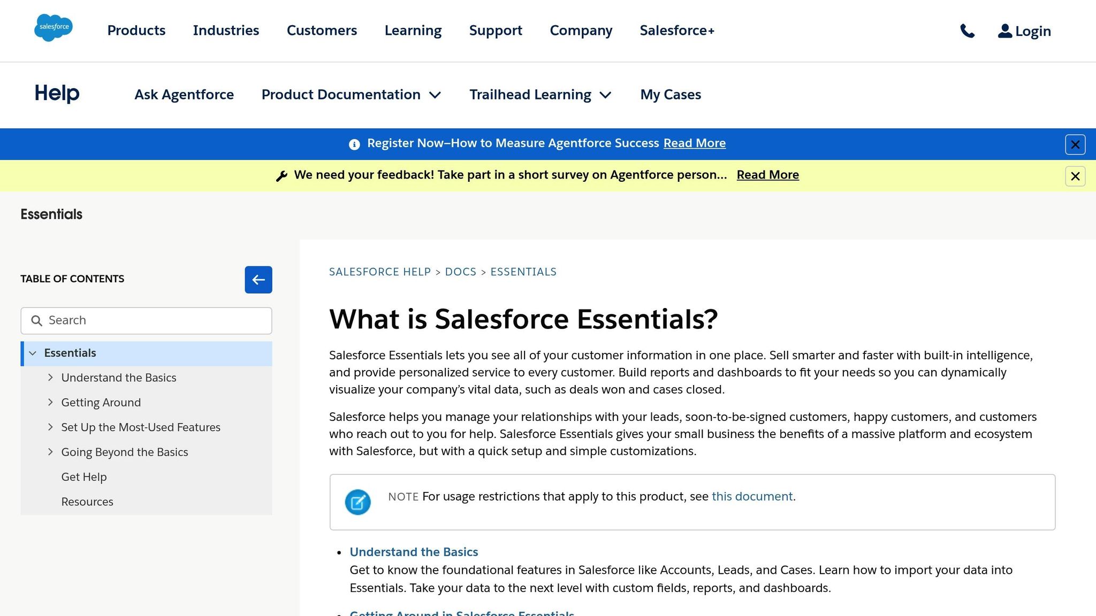Viewport: 1096px width, 616px height.
Task: Click DOCS breadcrumb
Action: click(x=461, y=272)
